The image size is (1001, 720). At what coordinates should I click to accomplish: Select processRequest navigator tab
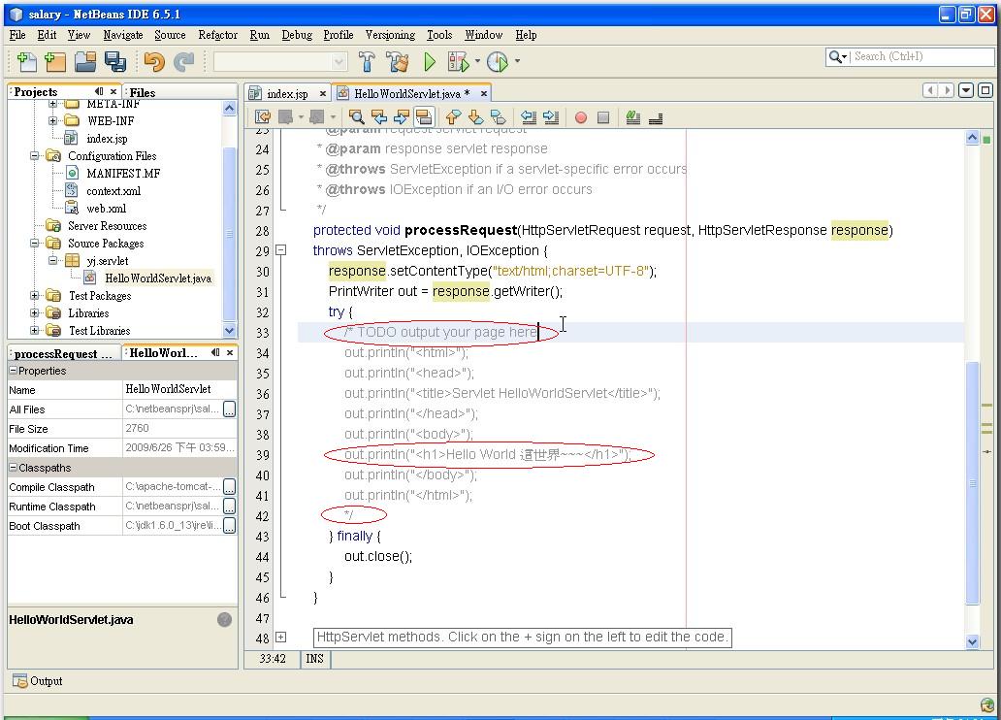tap(62, 354)
